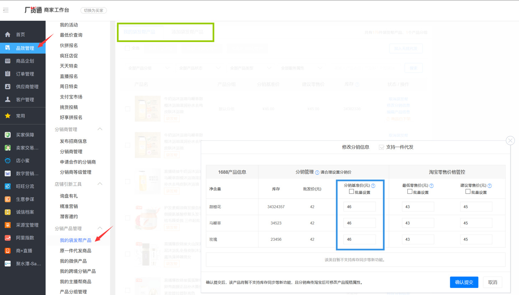Screen dimensions: 519x295
Task: Click the 常用 star icon
Action: click(x=7, y=116)
